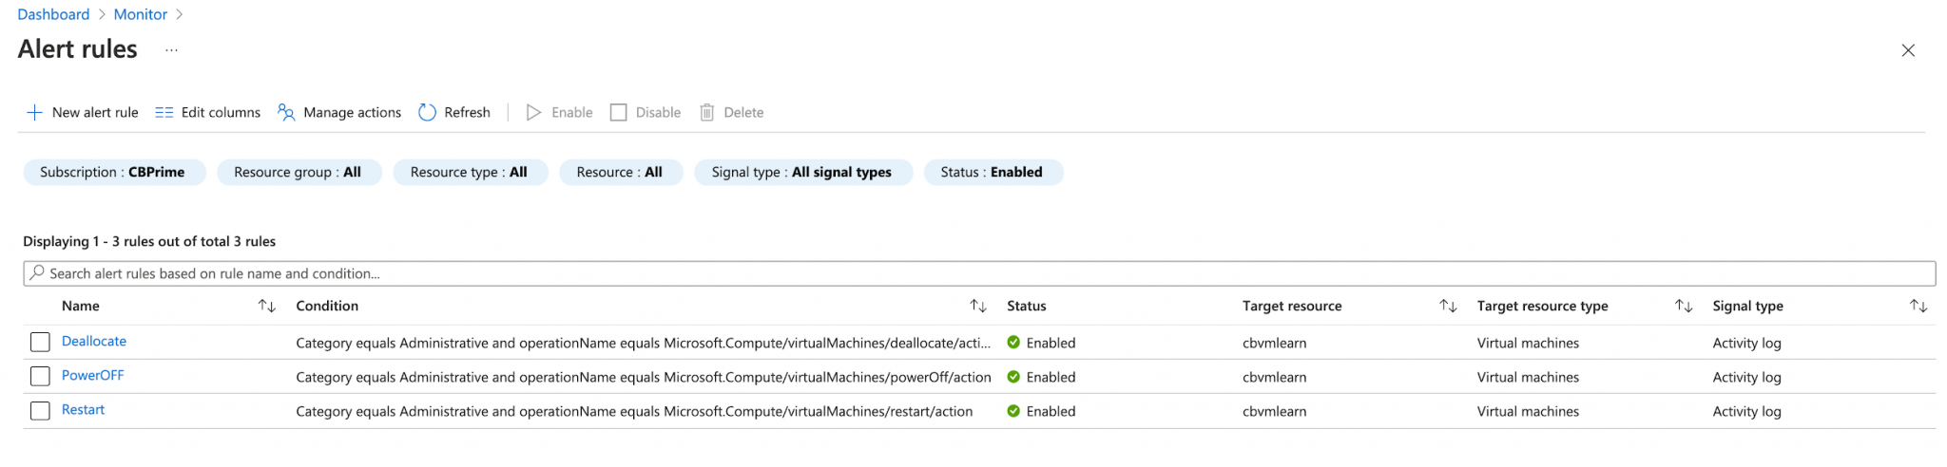Click the New alert rule plus icon
Screen dimensions: 1947x467
point(34,113)
